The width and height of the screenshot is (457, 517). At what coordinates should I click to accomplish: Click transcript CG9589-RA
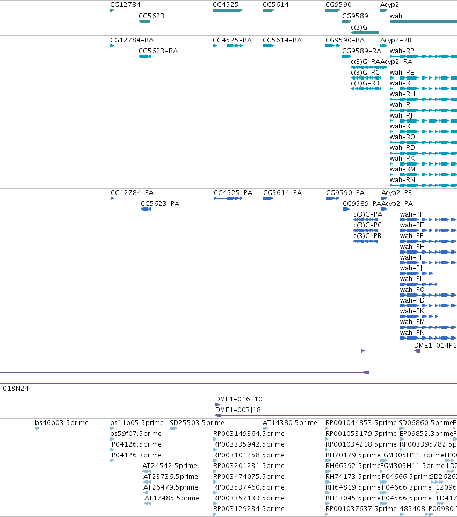pyautogui.click(x=361, y=51)
